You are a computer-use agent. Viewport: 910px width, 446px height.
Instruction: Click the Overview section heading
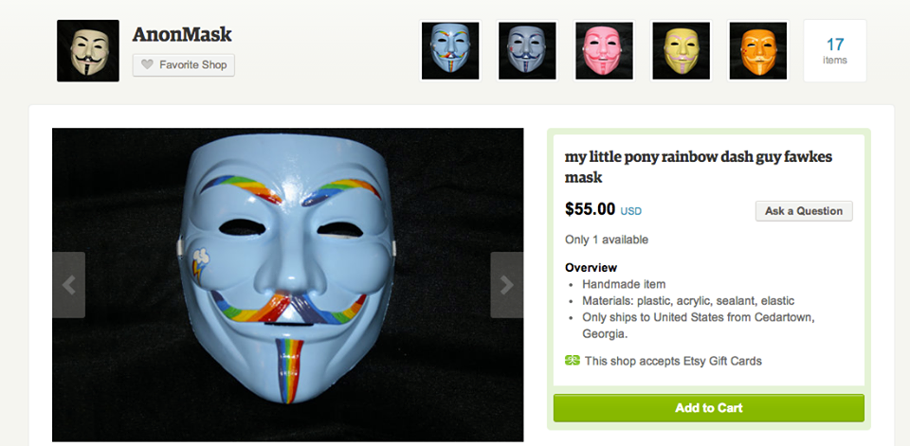(591, 268)
